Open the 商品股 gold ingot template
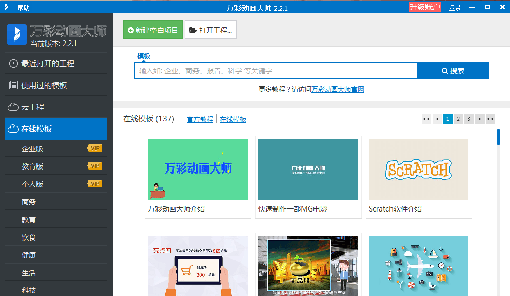This screenshot has height=296, width=510. (308, 266)
